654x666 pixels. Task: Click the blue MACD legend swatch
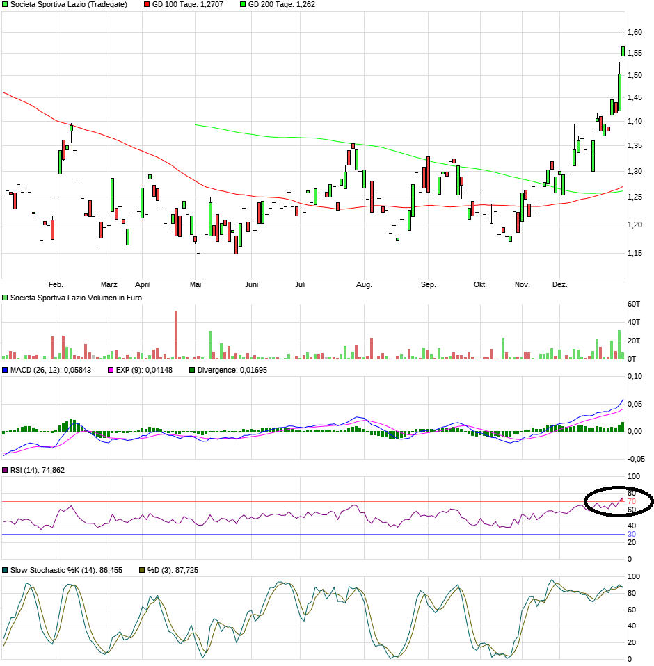click(5, 370)
